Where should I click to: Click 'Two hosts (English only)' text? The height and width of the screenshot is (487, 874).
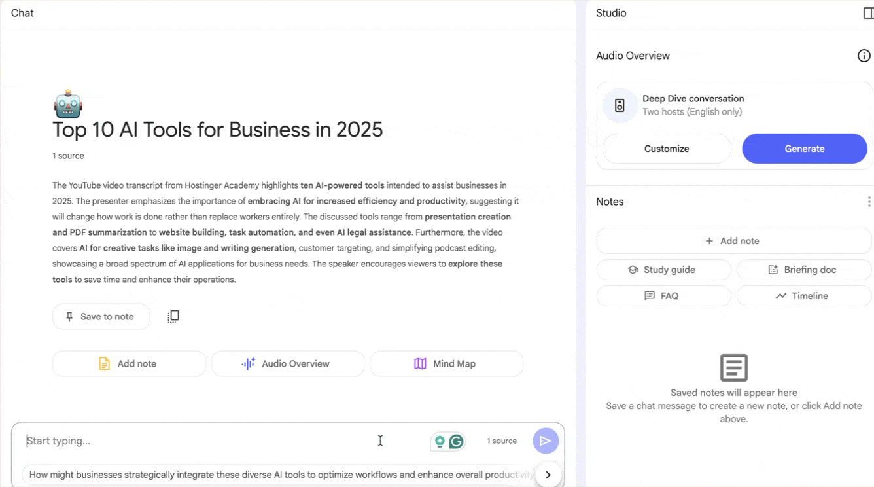692,112
